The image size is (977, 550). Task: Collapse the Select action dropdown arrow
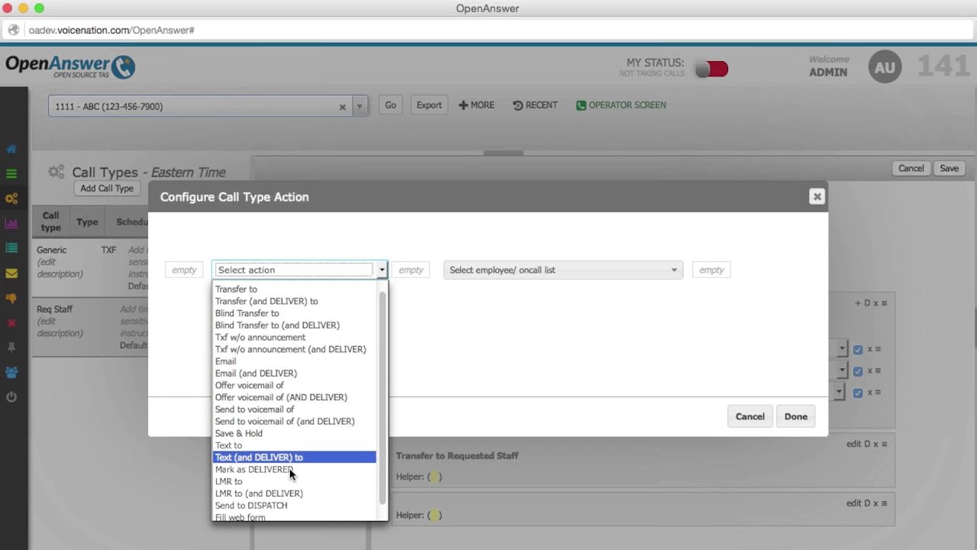pos(382,270)
